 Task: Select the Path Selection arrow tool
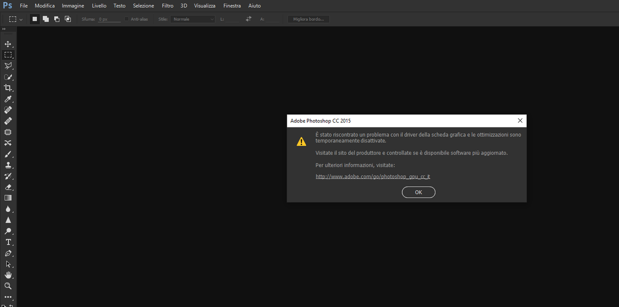[8, 264]
